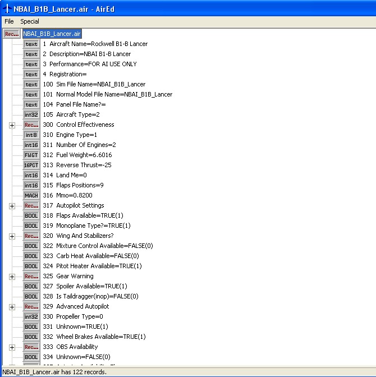Viewport: 376px width, 377px height.
Task: Select 311 Number Of Engines=2 row
Action: [x=79, y=145]
